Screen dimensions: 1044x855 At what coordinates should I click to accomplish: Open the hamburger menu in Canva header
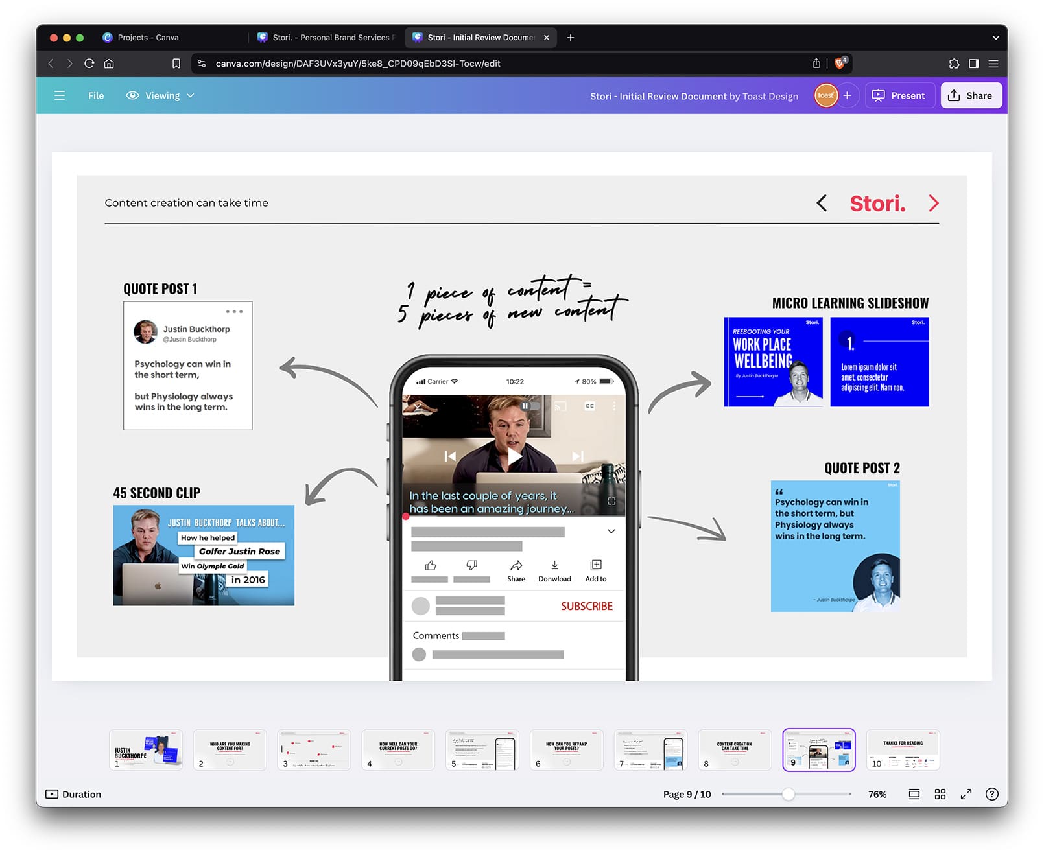click(60, 95)
